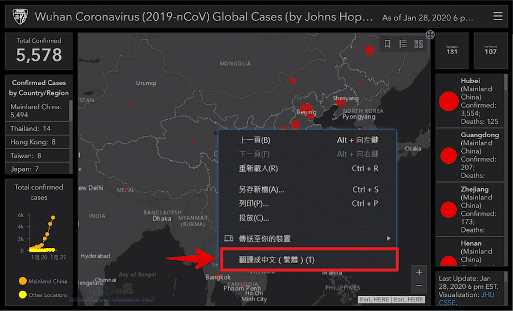Click the Other Locations yellow legend dot
Screen dimensions: 513x311
(23, 295)
